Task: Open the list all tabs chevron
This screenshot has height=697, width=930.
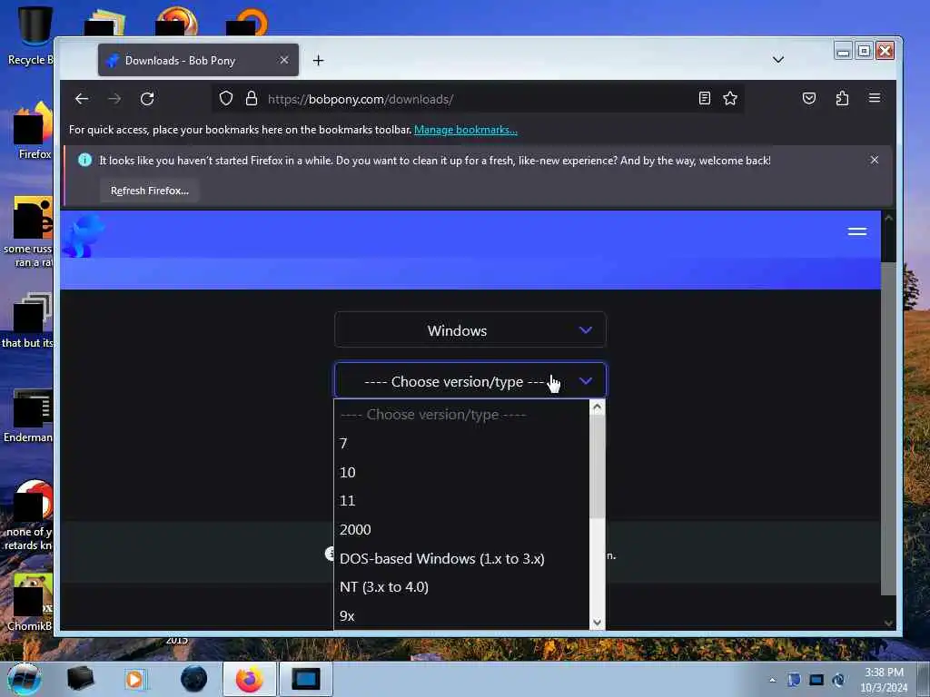Action: (x=778, y=60)
